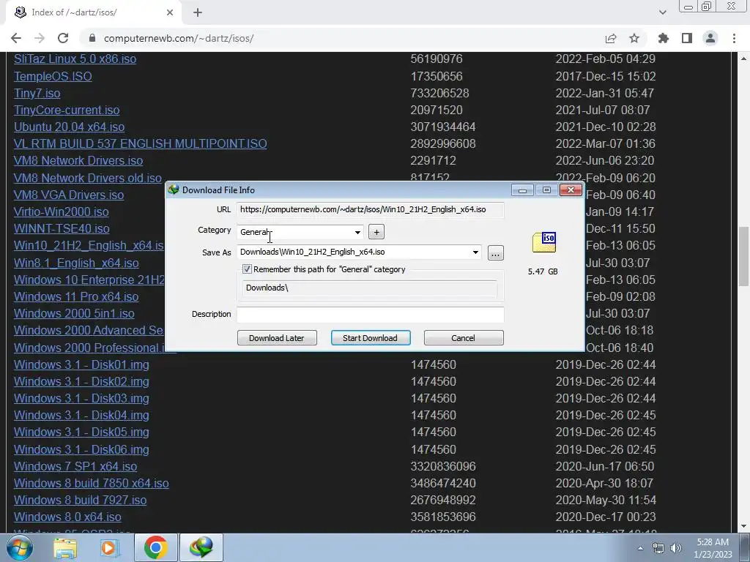Open the 'Windows 8 build 7927.iso' link
This screenshot has width=750, height=562.
[x=80, y=500]
